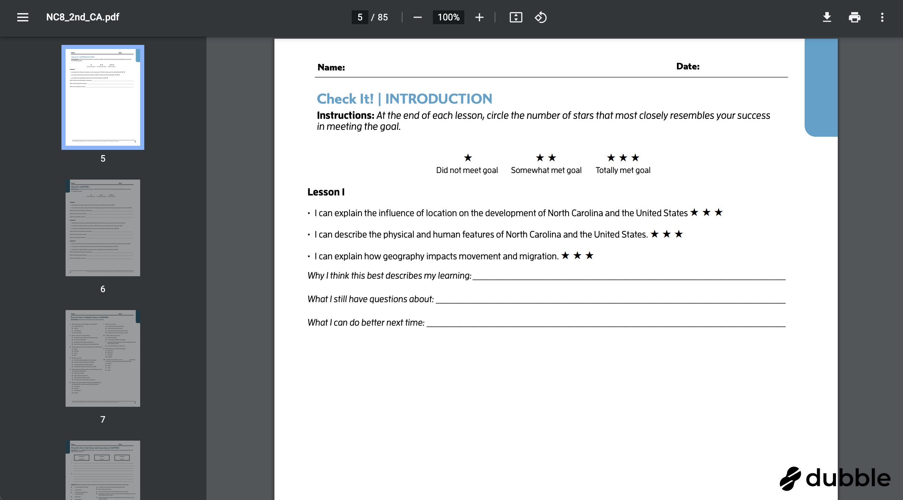Image resolution: width=903 pixels, height=500 pixels.
Task: Click the 'influence of location' goal sentence
Action: (501, 213)
